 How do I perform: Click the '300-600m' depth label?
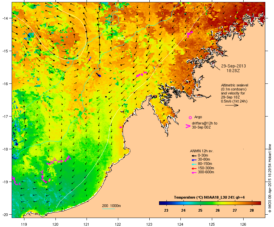tap(206, 172)
